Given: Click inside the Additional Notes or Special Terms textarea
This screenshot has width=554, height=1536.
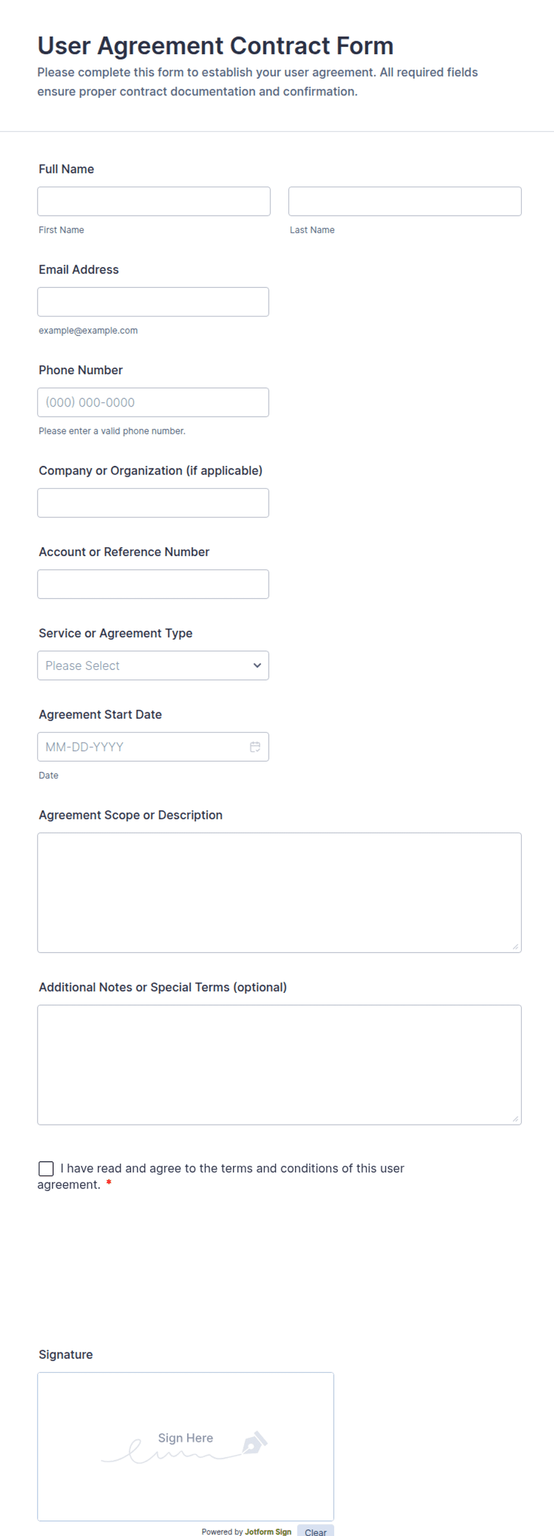Looking at the screenshot, I should point(279,1065).
